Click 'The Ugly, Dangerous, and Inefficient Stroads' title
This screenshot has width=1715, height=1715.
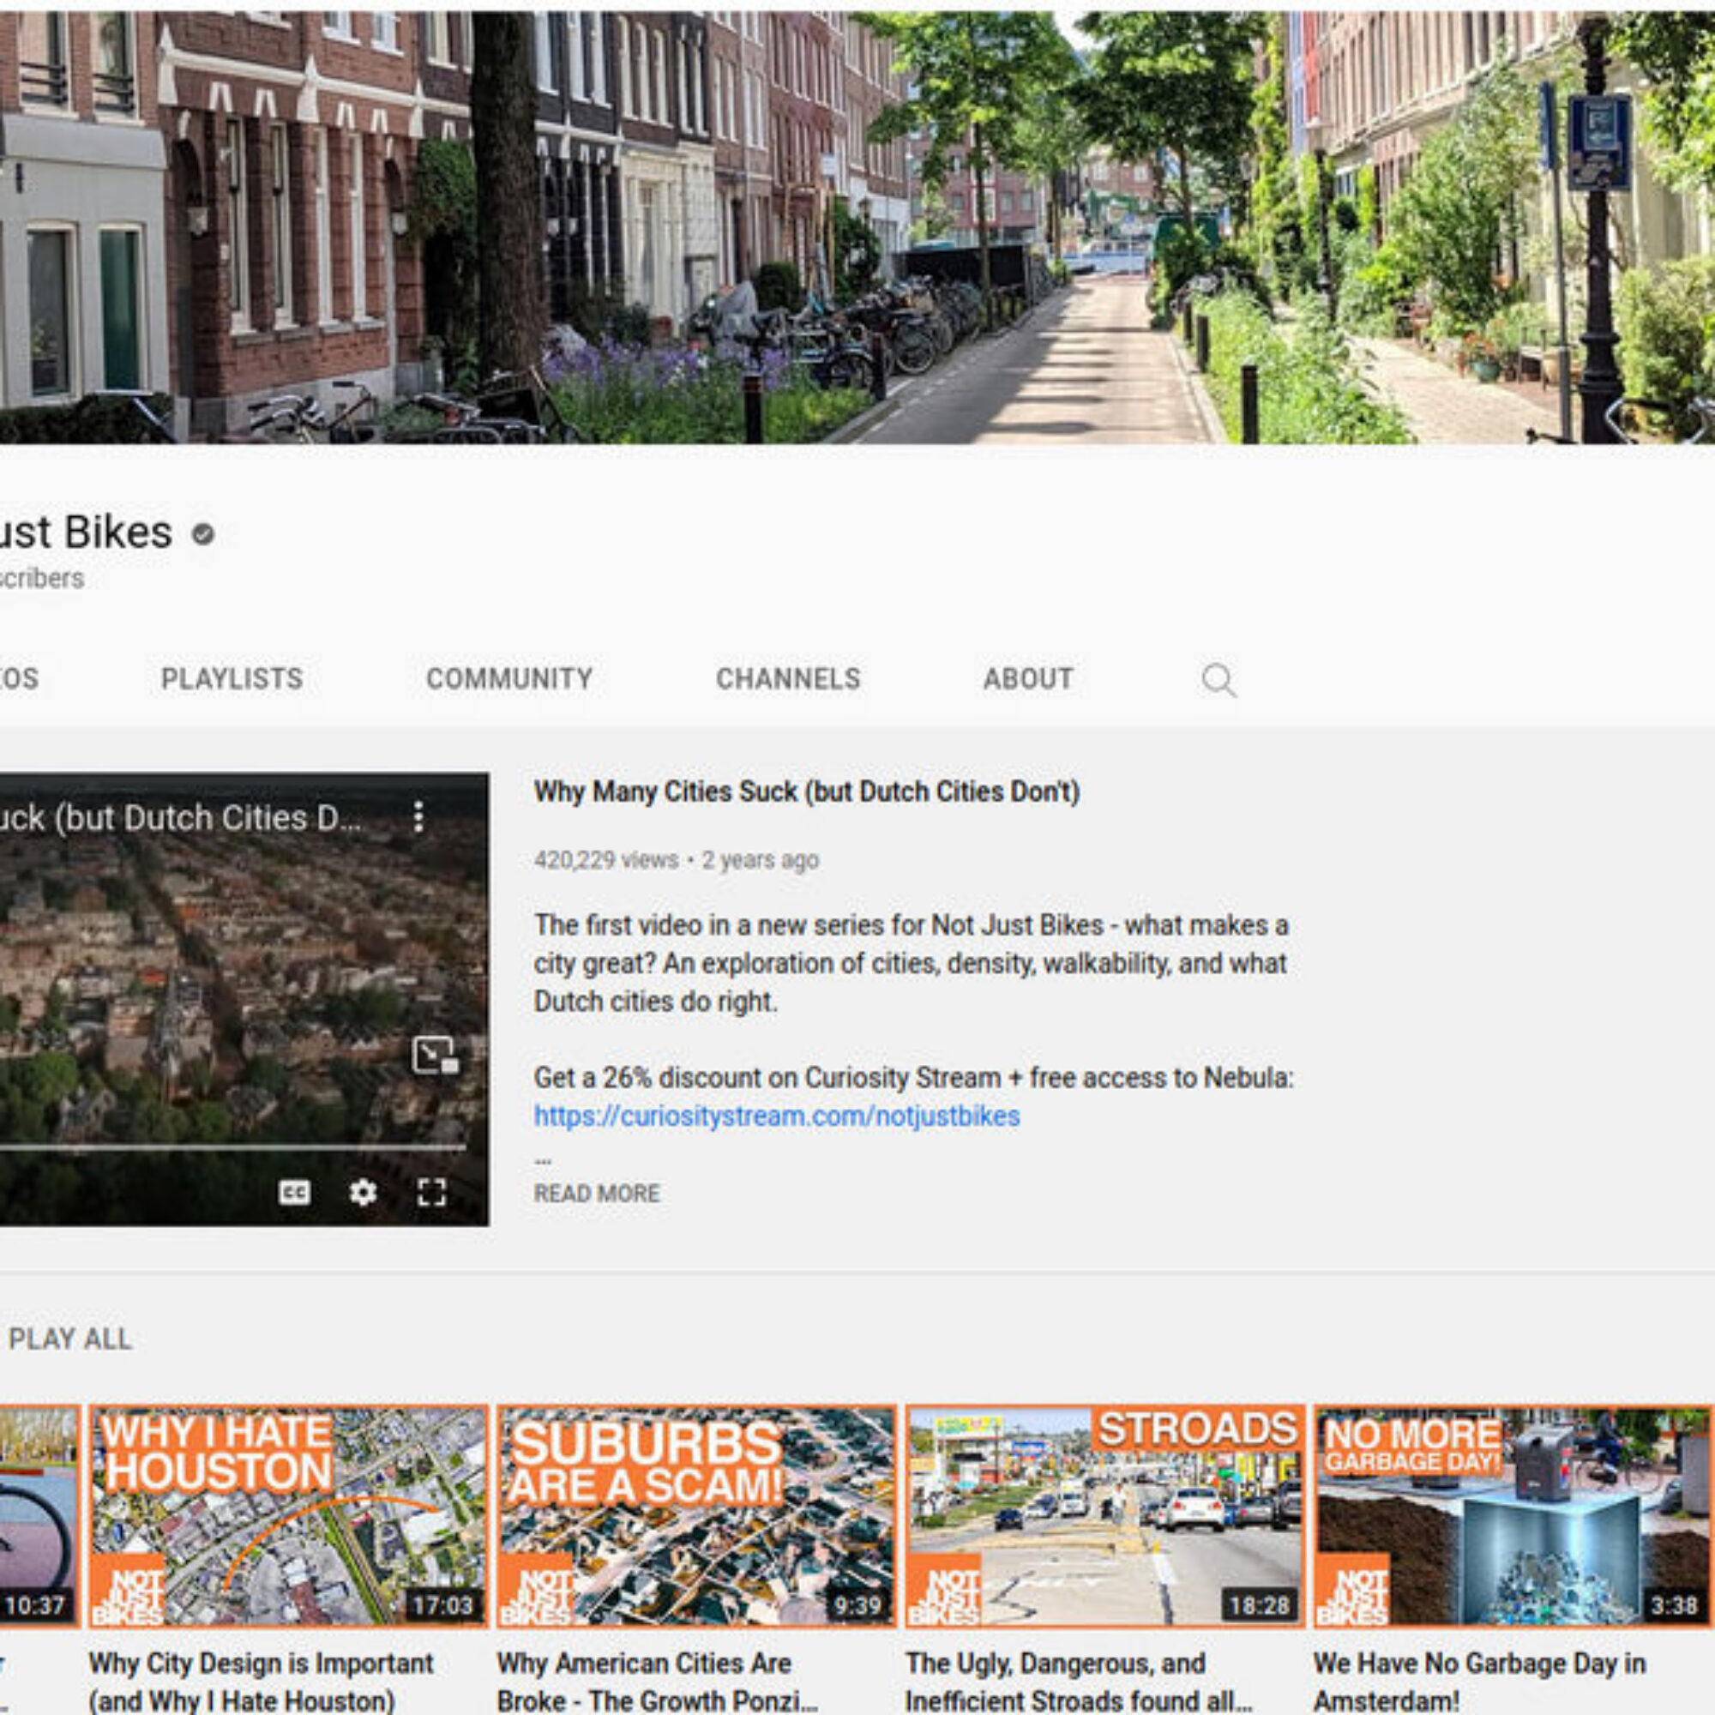click(x=1079, y=1682)
